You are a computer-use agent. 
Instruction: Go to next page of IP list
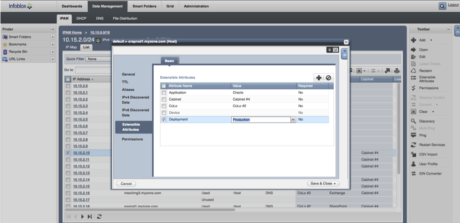coord(82,216)
